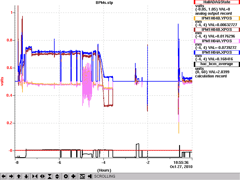Screen dimensions: 240x180
Task: Click the -6 hours tick label
Action: (x=59, y=162)
